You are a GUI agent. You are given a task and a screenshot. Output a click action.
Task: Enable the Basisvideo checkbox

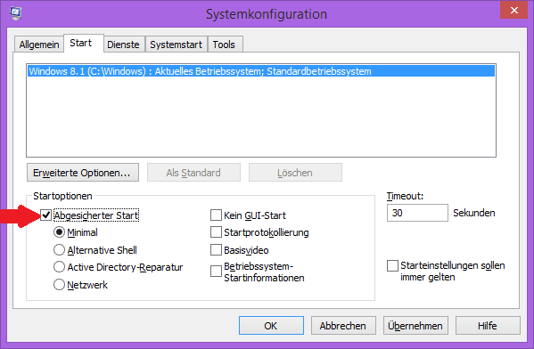pyautogui.click(x=216, y=249)
